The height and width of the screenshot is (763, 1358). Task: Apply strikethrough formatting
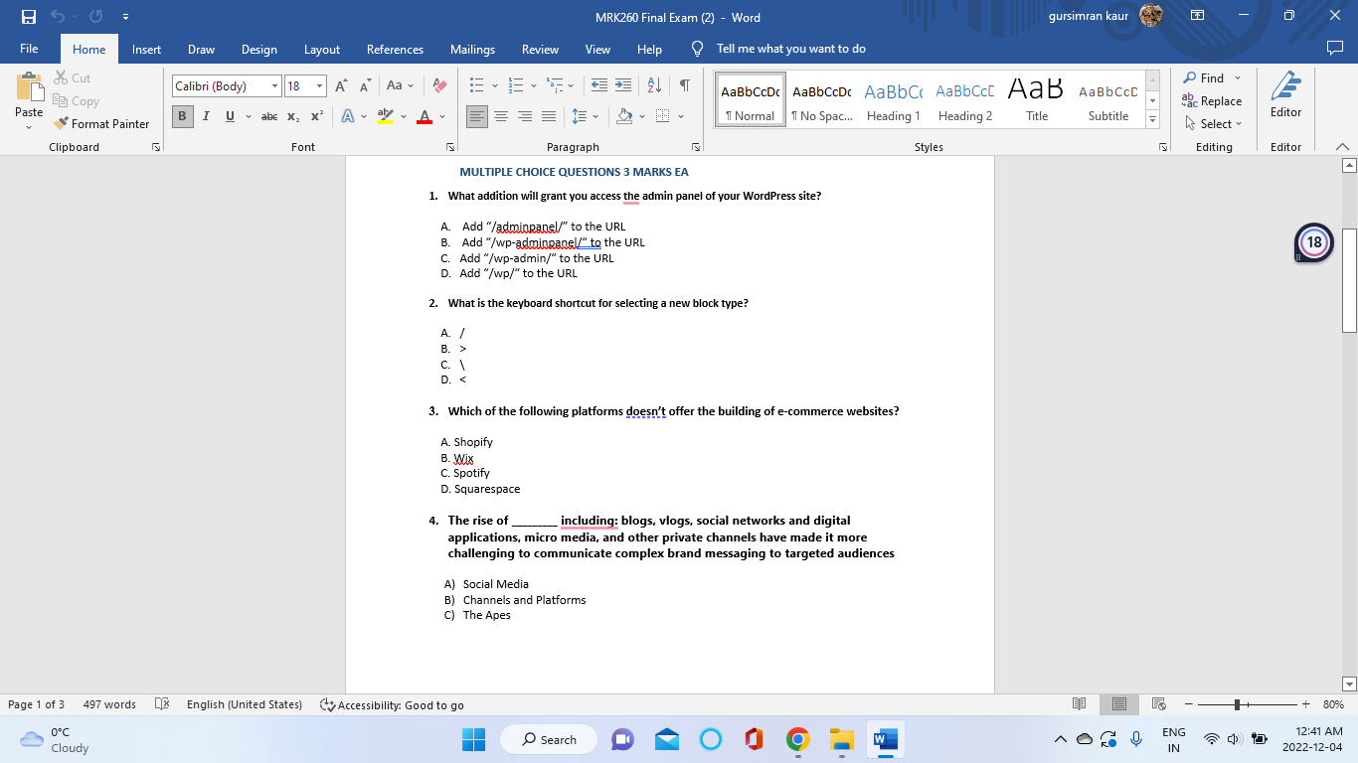(x=268, y=116)
